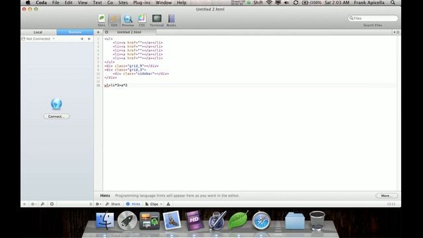Open the Window menu
Screen dimensions: 423x238
163,3
